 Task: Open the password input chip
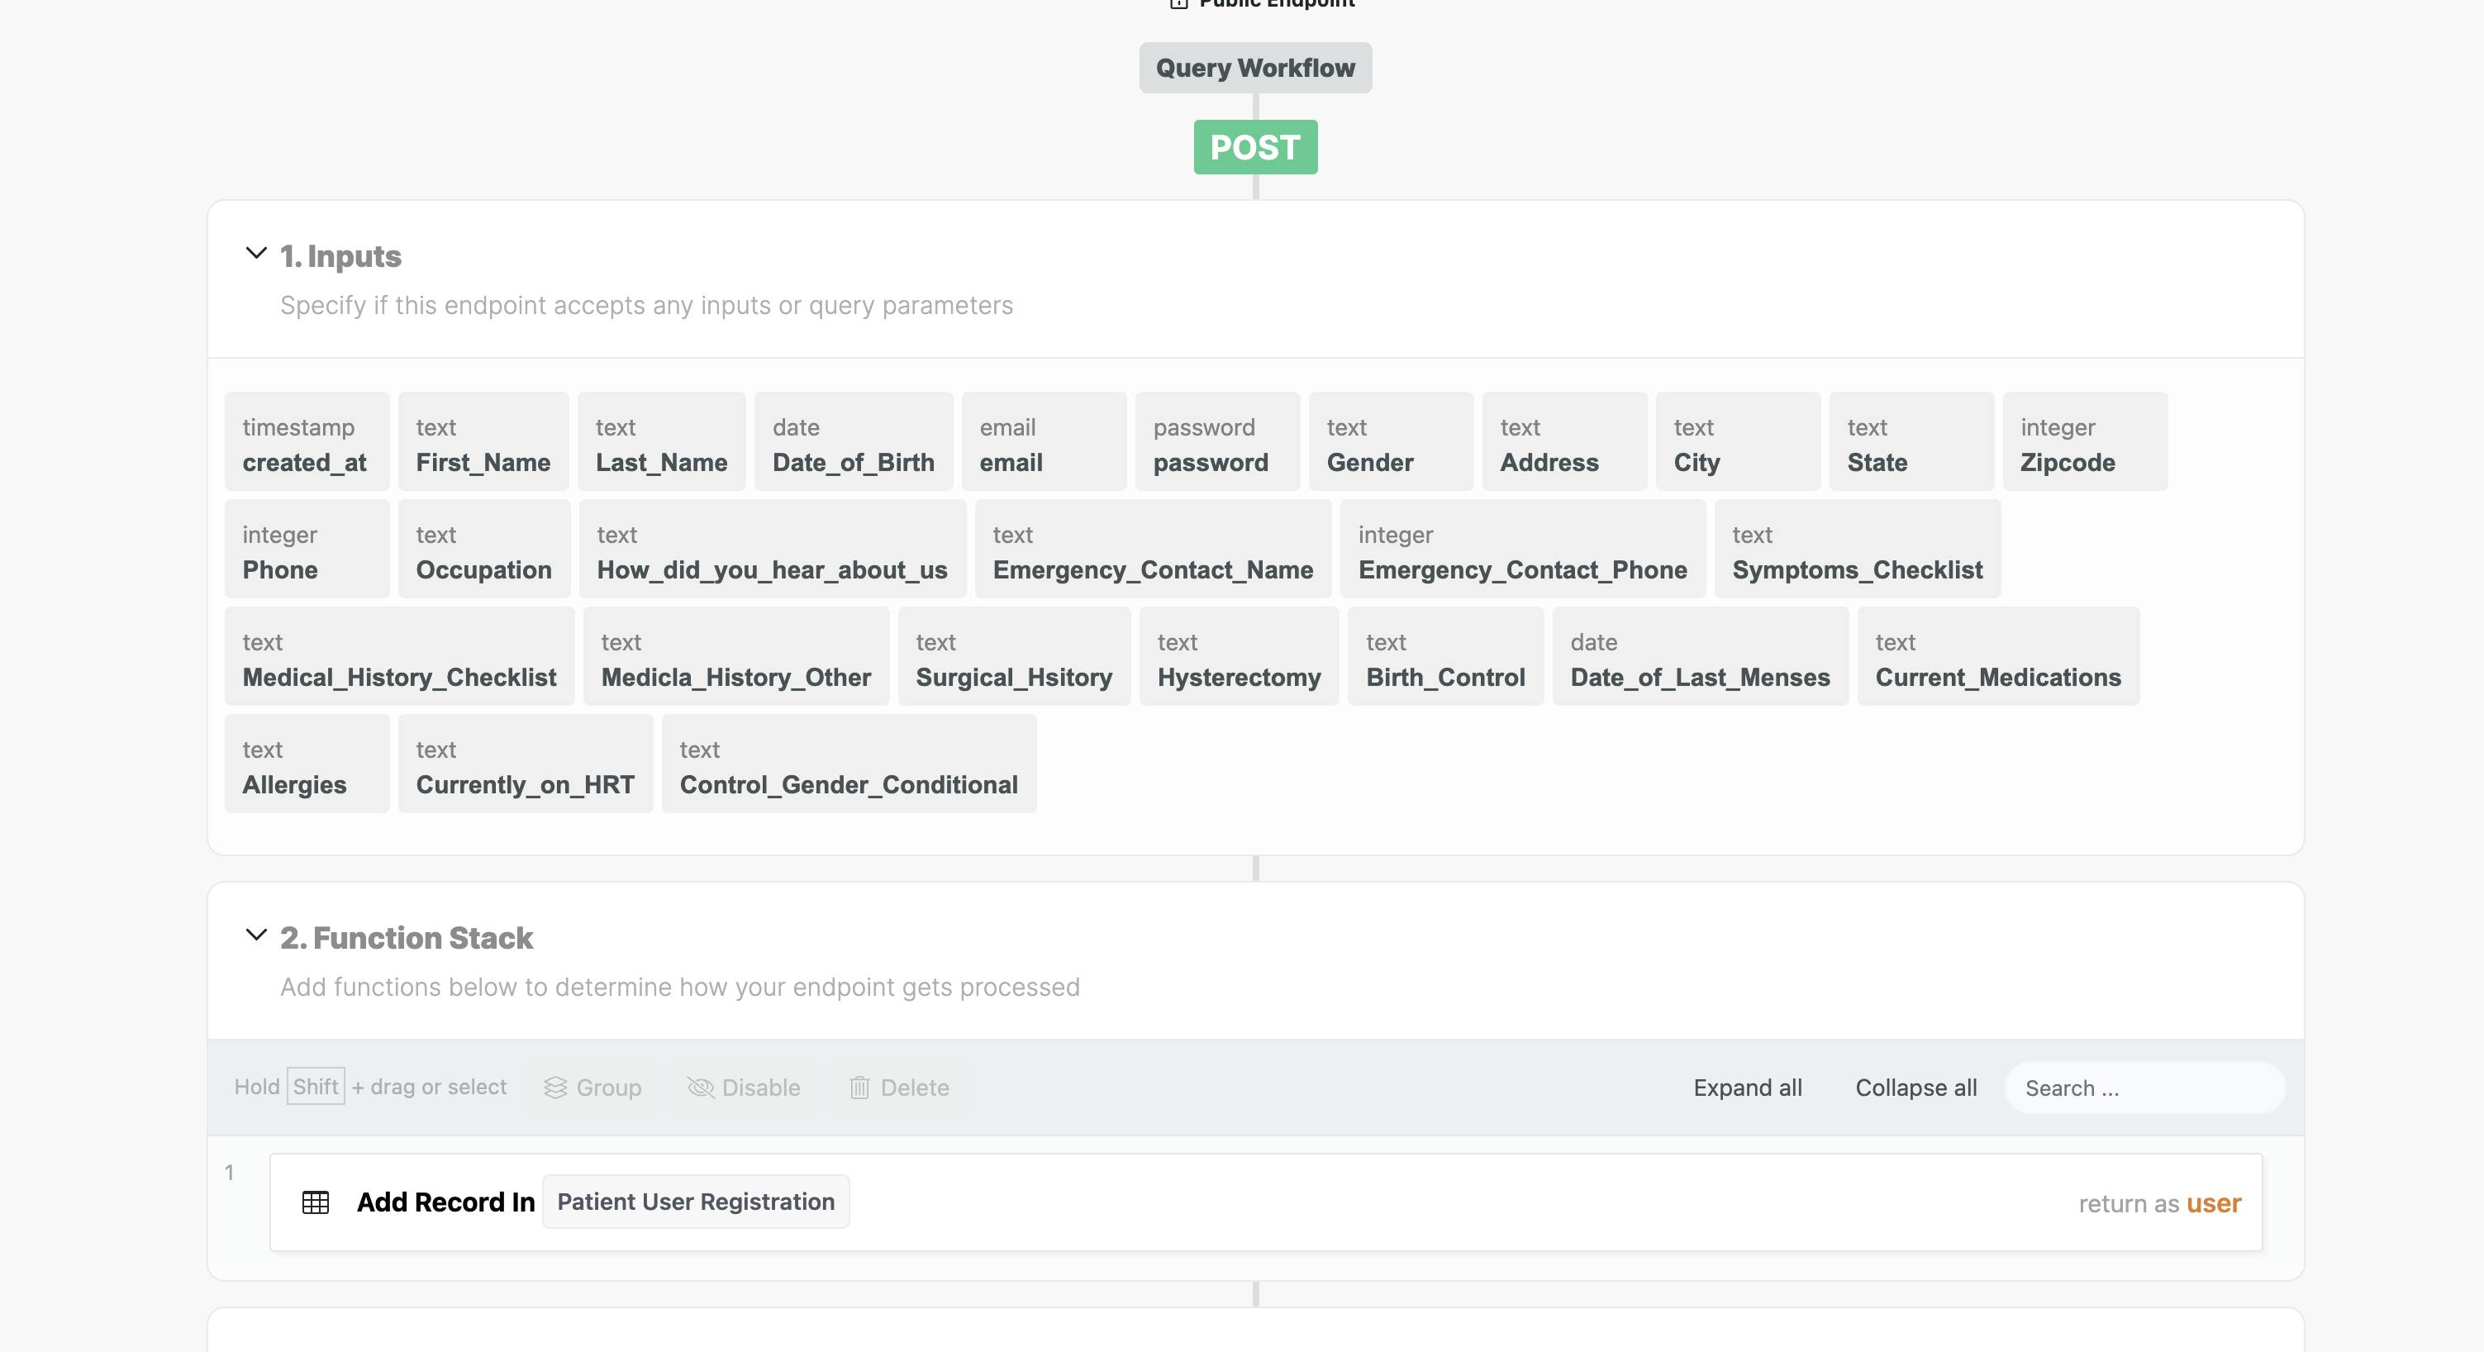click(x=1216, y=443)
